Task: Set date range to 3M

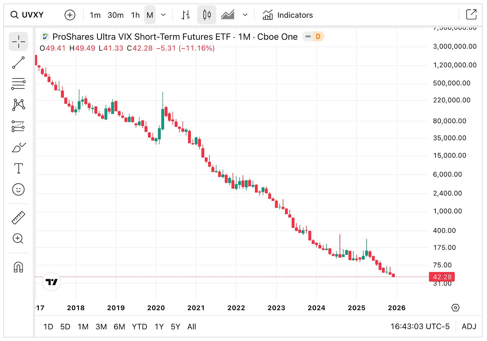Action: pos(101,327)
